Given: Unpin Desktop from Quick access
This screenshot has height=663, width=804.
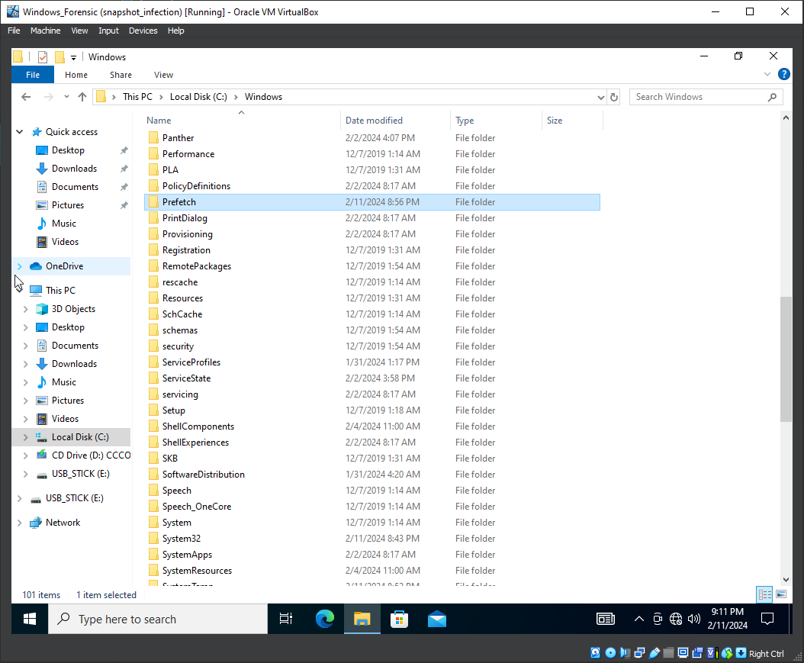Looking at the screenshot, I should click(x=124, y=150).
